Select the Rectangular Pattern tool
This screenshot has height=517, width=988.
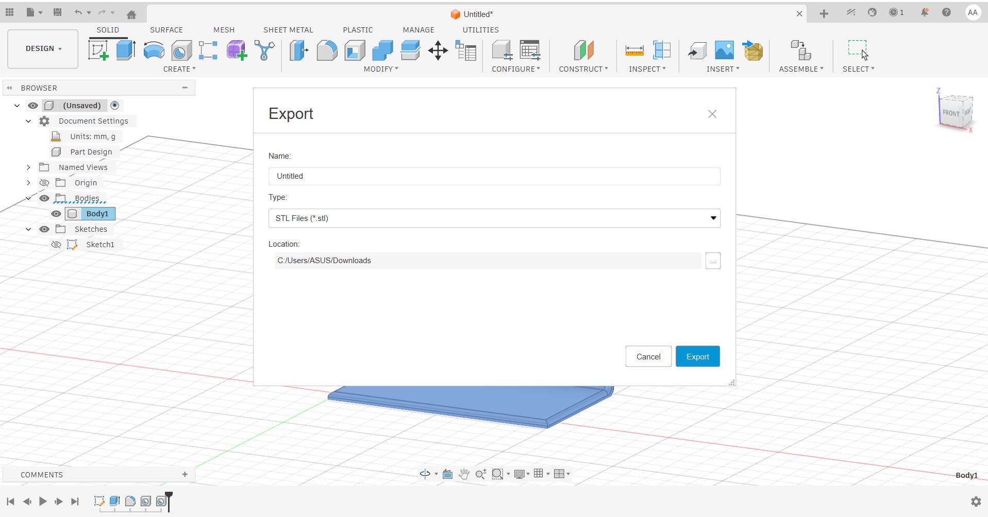click(208, 50)
